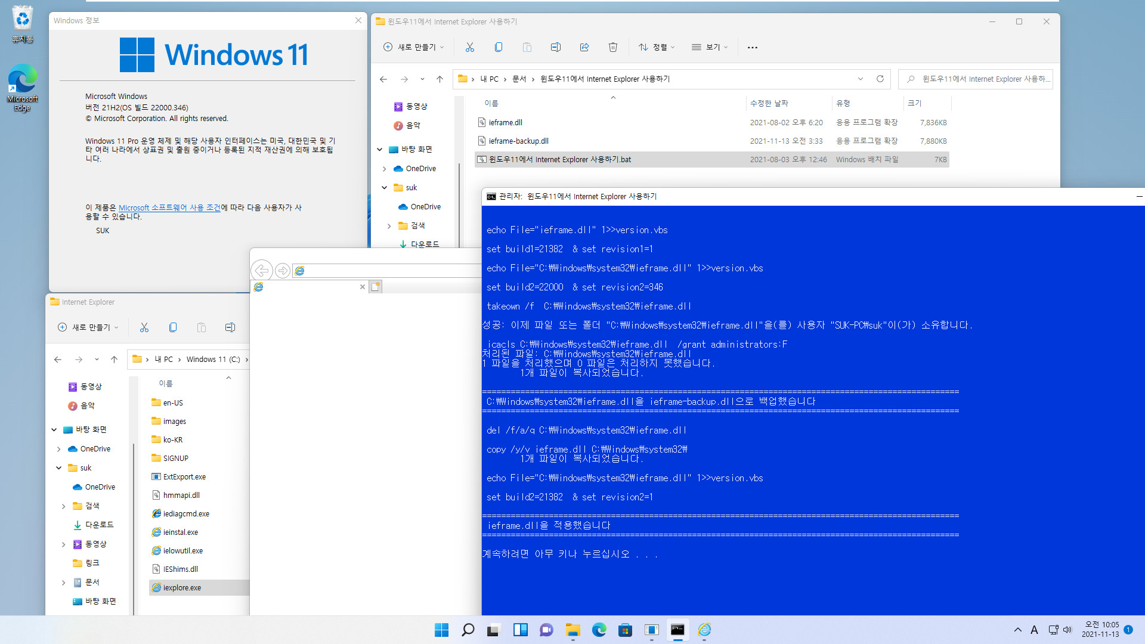
Task: Click Copy icon in top Explorer toolbar
Action: click(x=499, y=47)
